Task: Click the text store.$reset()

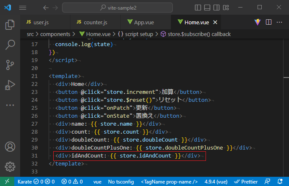Action: [x=129, y=100]
